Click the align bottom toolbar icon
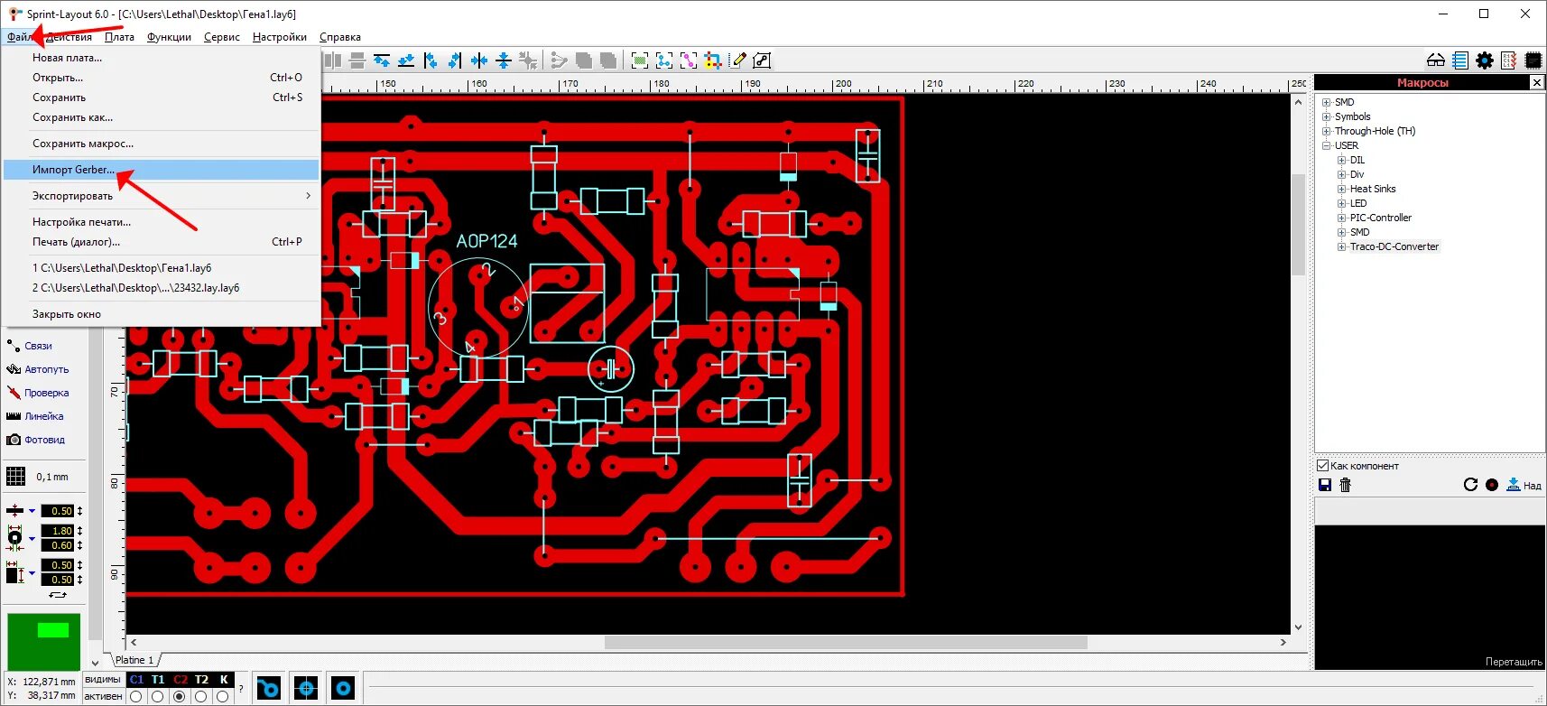 [406, 60]
